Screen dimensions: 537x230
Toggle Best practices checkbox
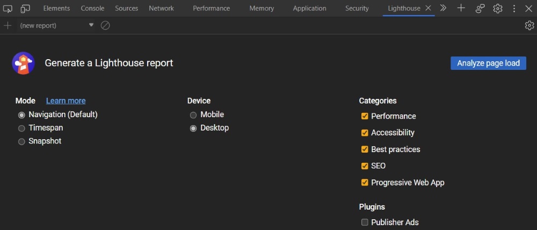(x=365, y=149)
